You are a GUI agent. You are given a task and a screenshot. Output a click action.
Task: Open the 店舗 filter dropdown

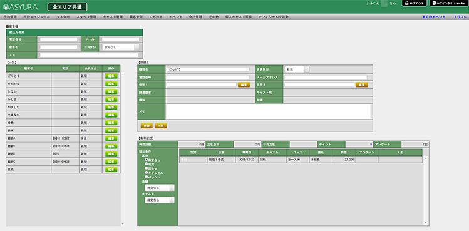click(160, 188)
